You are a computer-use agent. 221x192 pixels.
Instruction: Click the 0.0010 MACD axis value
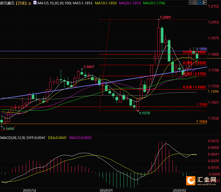click(x=213, y=167)
